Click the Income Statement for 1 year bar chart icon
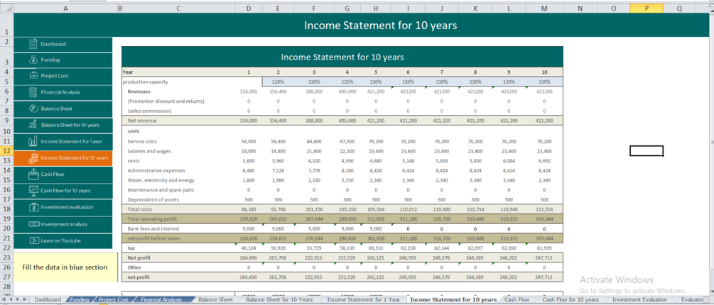Image resolution: width=714 pixels, height=305 pixels. tap(33, 141)
